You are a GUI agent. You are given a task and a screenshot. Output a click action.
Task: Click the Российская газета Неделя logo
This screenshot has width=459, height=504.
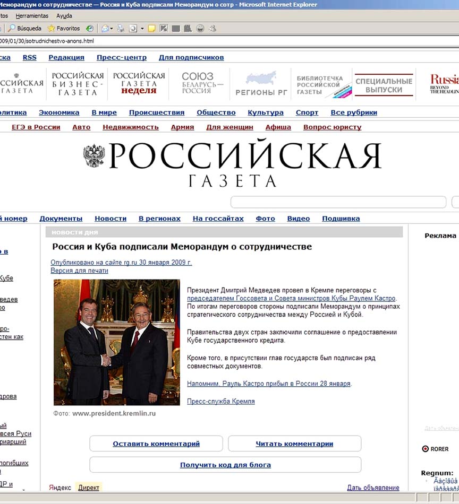(139, 83)
